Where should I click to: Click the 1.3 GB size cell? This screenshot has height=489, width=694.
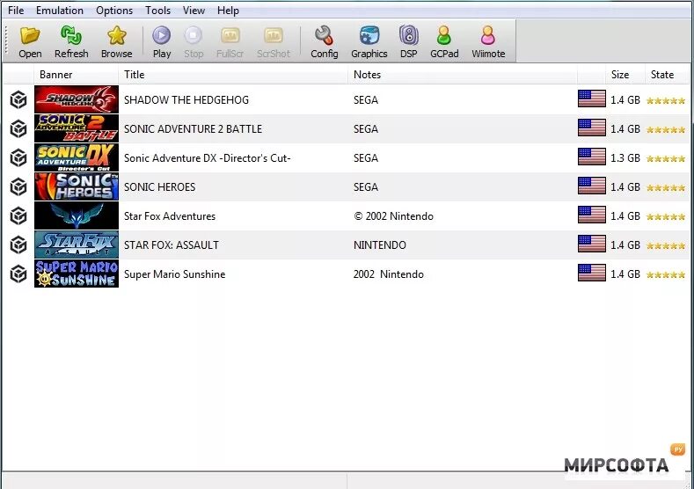point(625,158)
